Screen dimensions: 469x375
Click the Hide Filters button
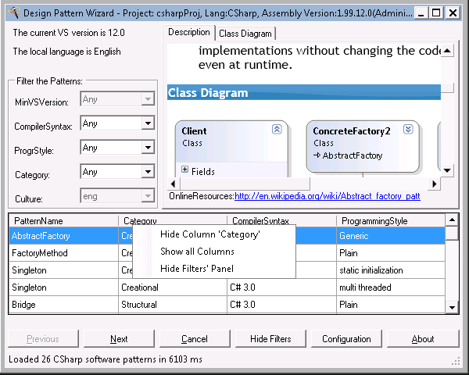click(270, 339)
